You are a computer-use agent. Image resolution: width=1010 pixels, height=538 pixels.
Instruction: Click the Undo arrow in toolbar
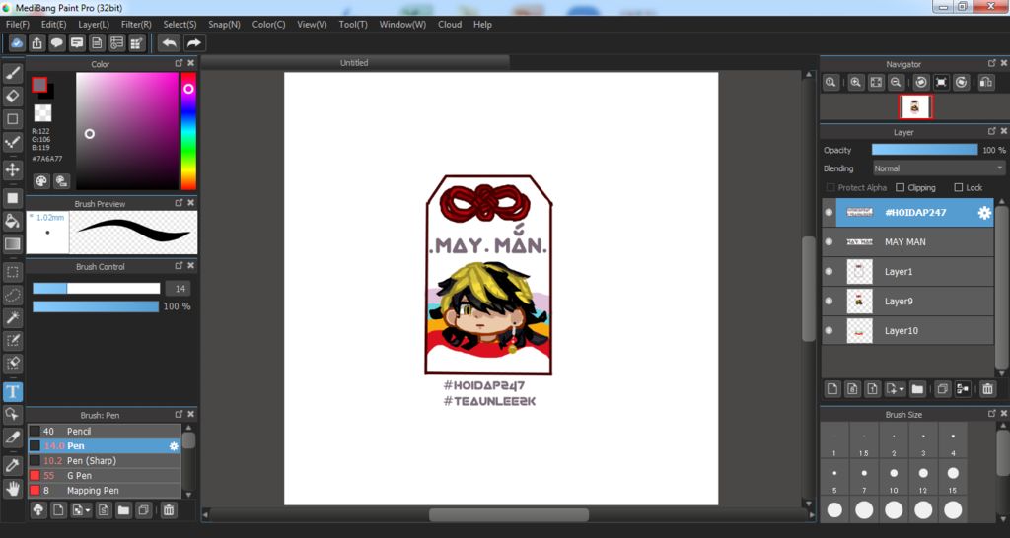(170, 43)
